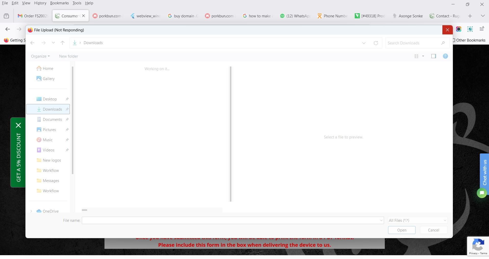
Task: Unpin Pictures using its pin icon
Action: click(67, 130)
